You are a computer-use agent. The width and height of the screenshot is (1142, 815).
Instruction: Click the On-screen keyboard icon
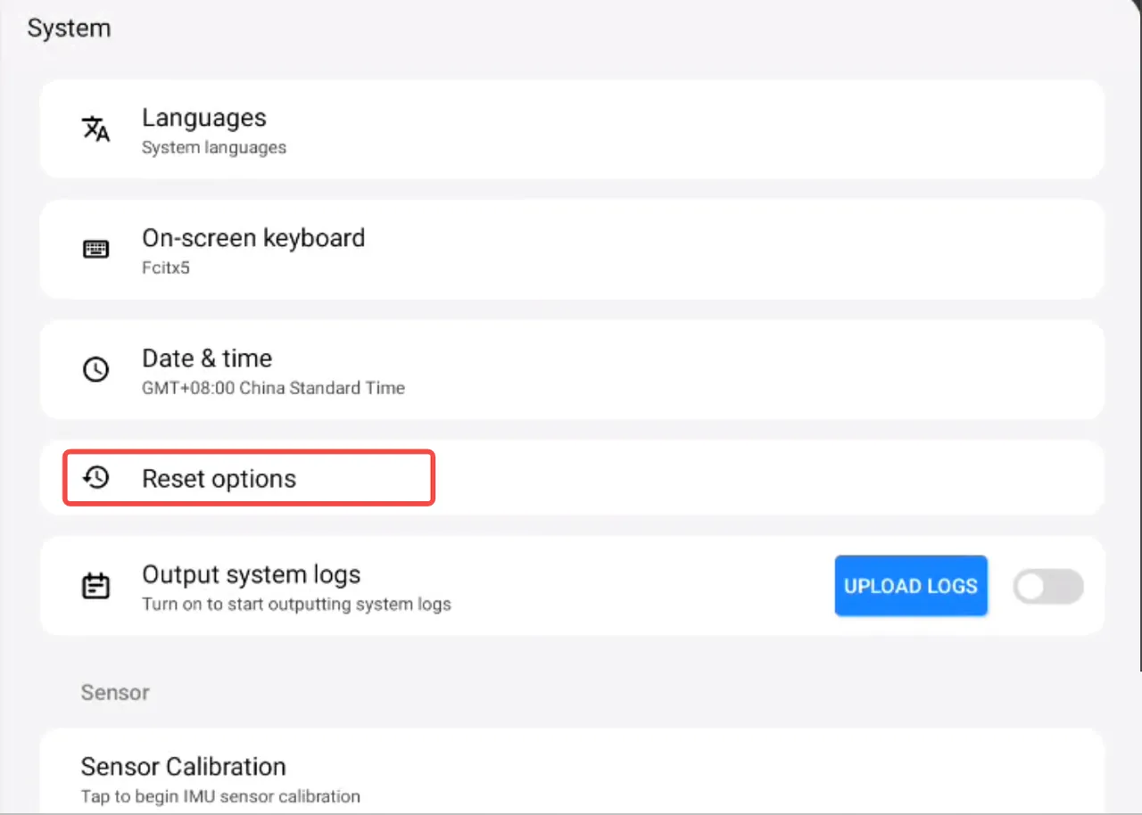coord(95,250)
